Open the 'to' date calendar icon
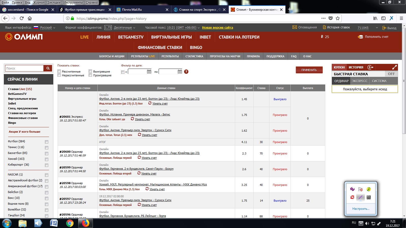The height and width of the screenshot is (228, 406). [180, 72]
